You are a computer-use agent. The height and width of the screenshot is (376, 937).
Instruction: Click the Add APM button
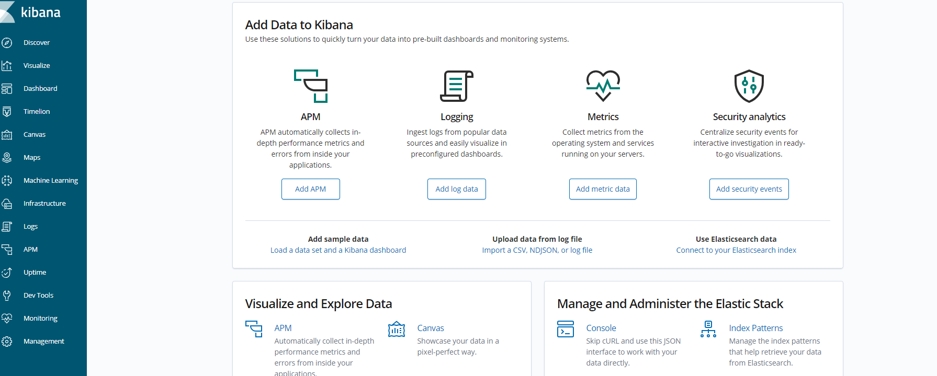point(311,189)
